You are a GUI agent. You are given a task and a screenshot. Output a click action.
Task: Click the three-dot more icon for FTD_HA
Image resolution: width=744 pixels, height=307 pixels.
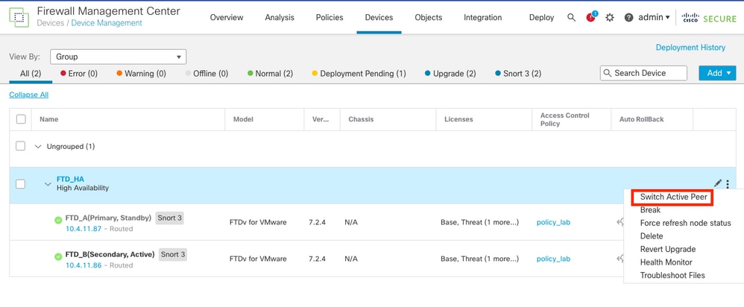pos(728,183)
